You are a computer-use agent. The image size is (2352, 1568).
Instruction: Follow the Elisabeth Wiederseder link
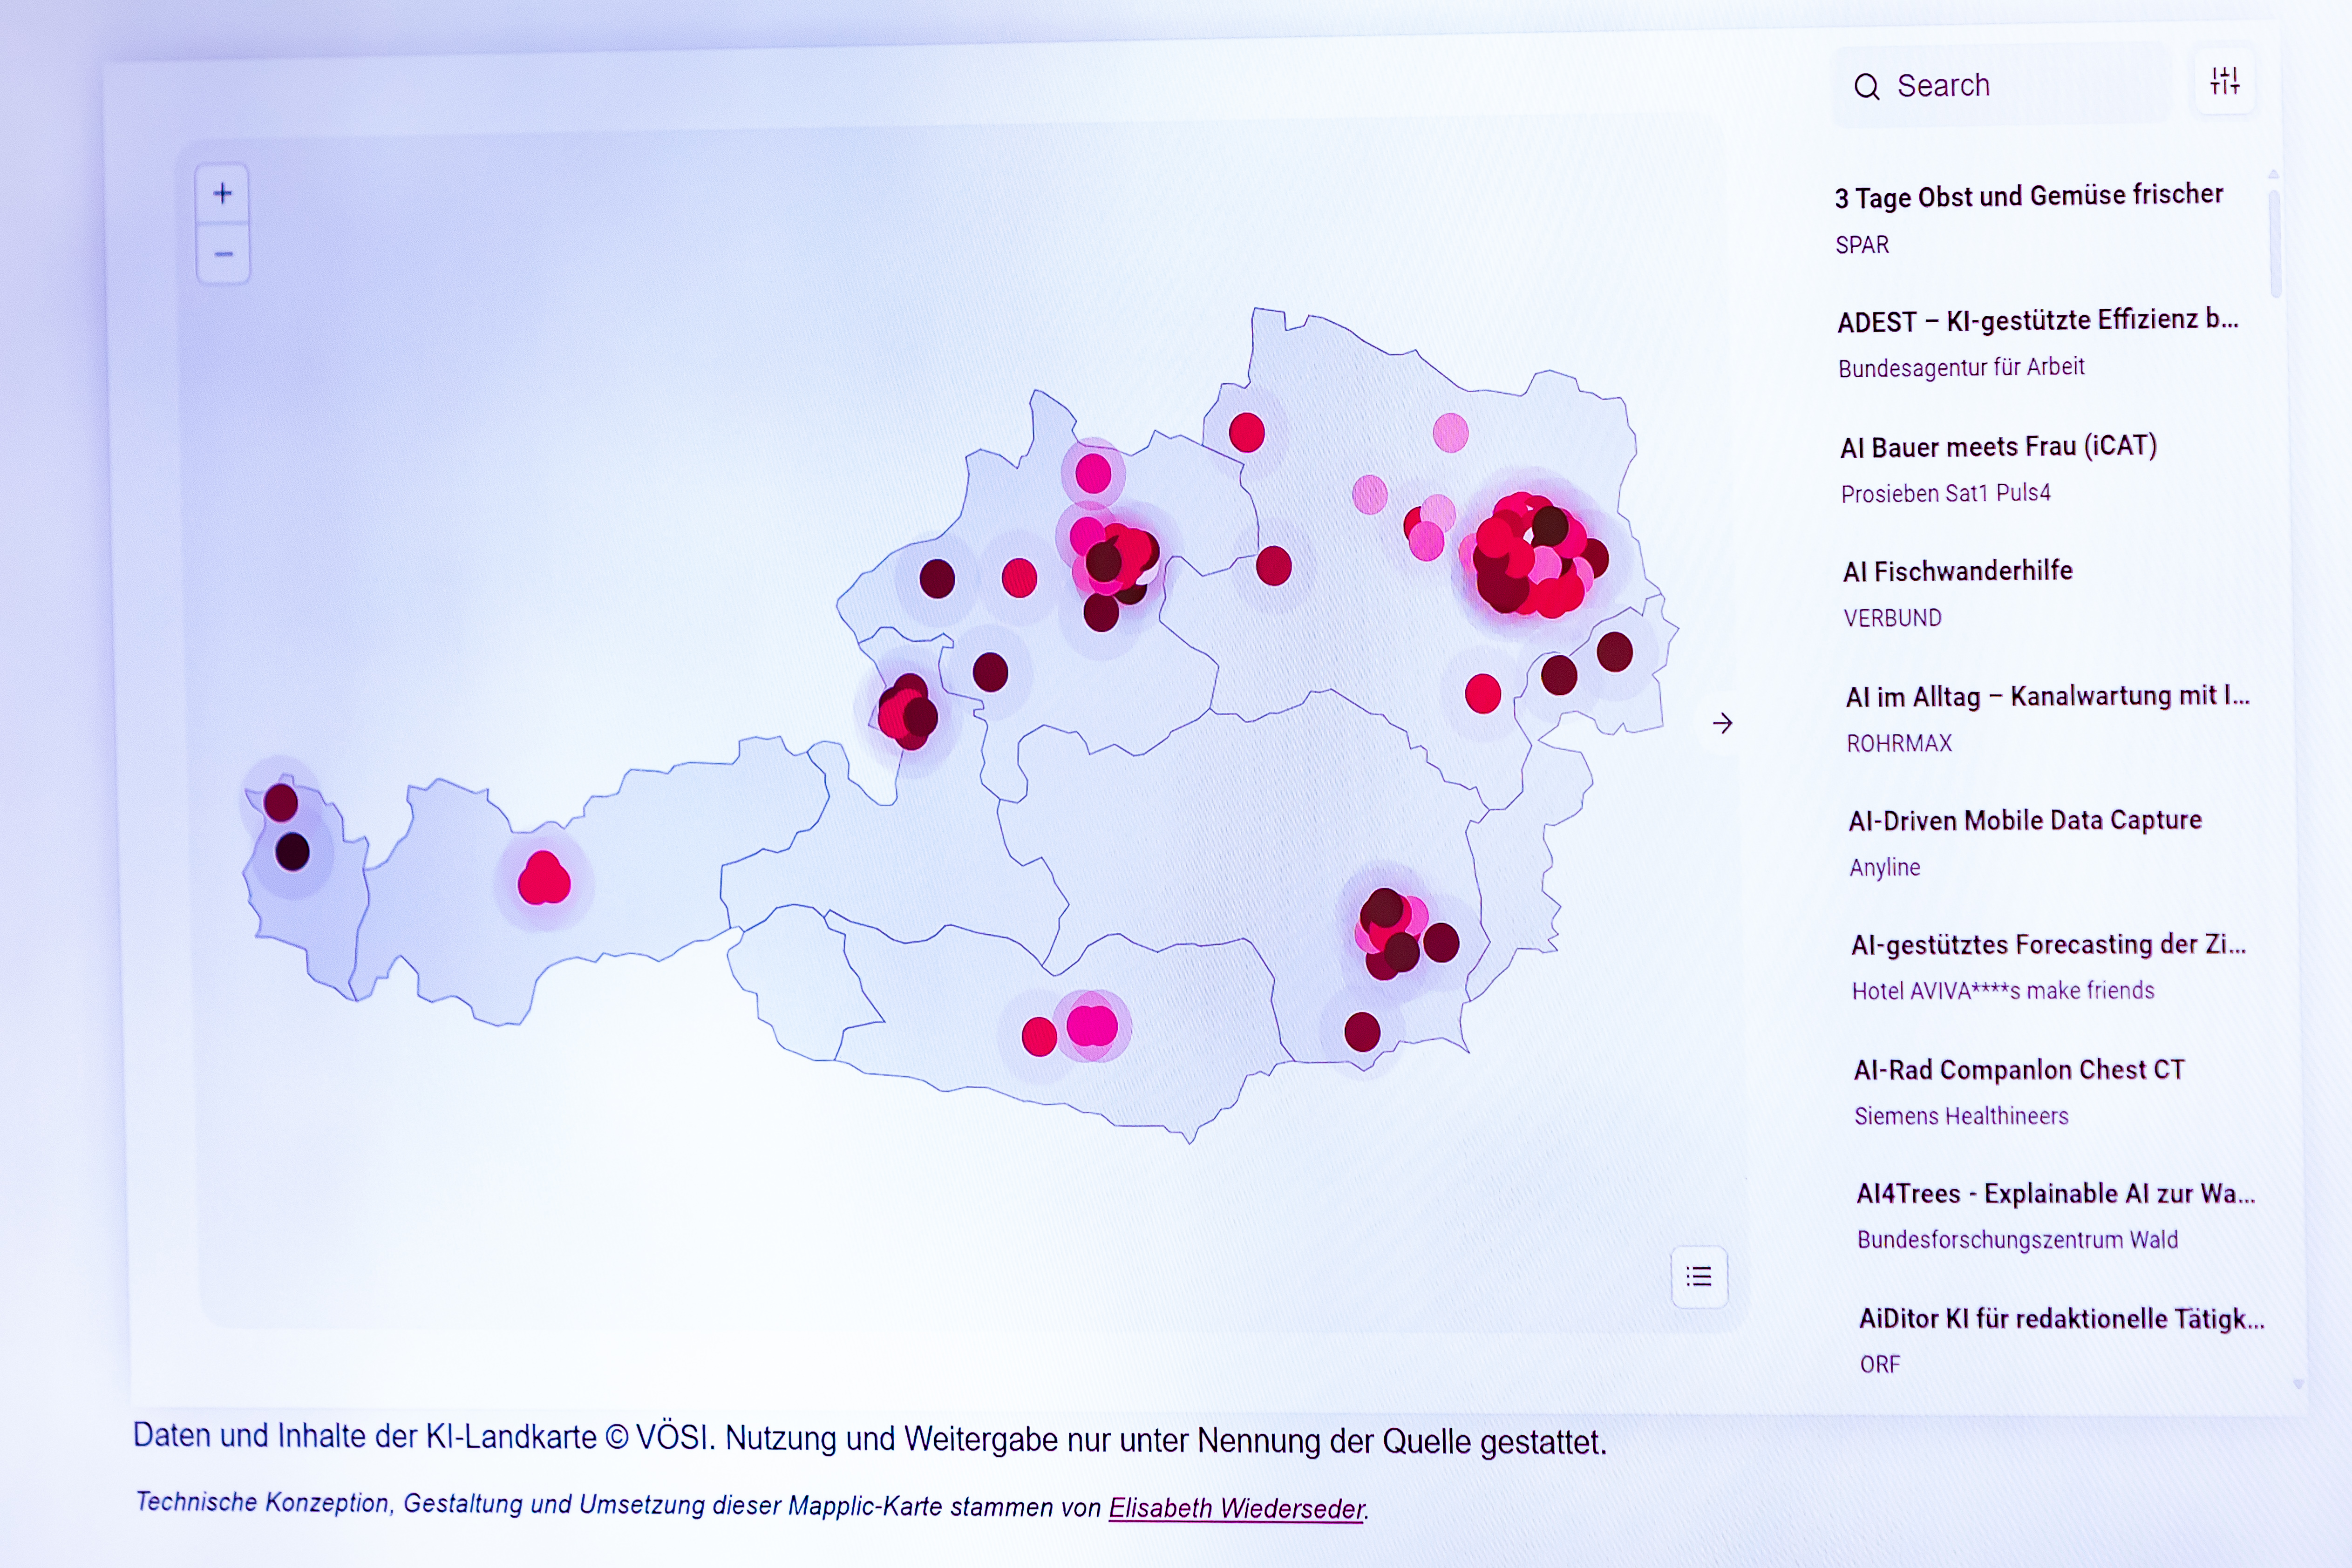[1236, 1507]
